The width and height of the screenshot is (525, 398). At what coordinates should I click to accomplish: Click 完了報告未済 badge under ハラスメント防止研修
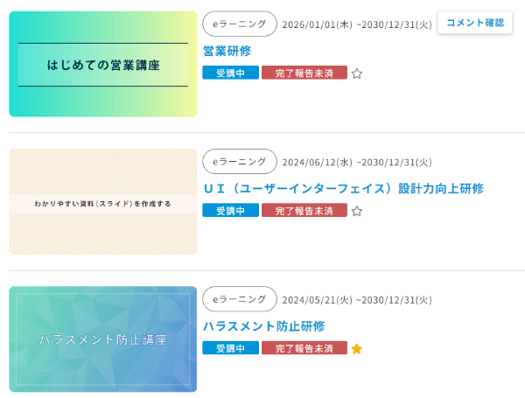[x=304, y=349]
